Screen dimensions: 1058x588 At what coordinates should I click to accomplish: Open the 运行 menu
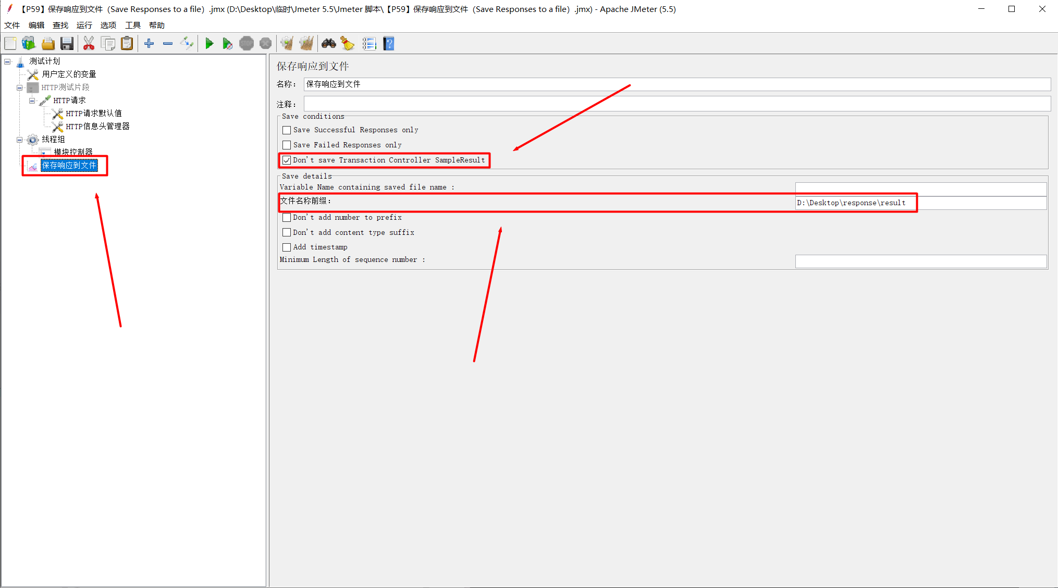[84, 25]
